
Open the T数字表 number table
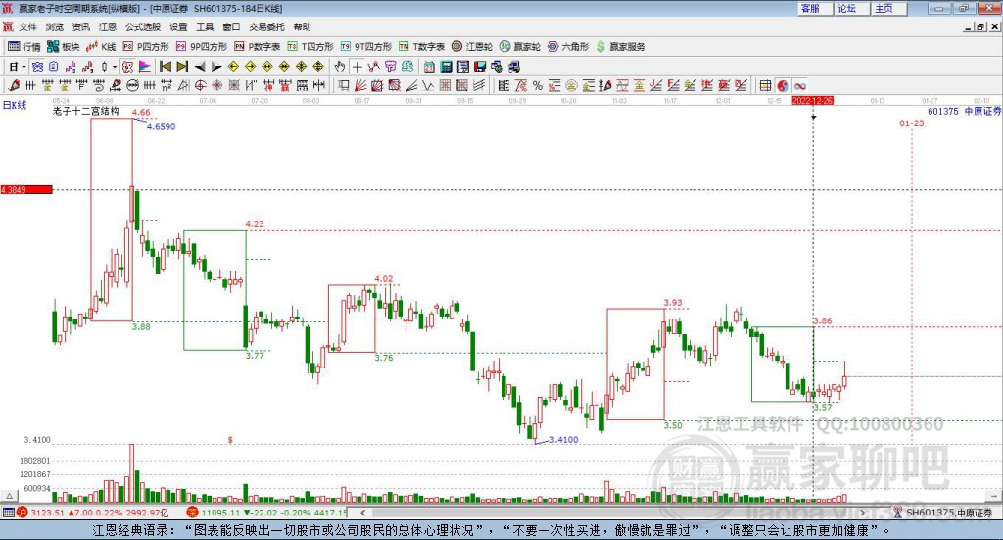coord(421,47)
